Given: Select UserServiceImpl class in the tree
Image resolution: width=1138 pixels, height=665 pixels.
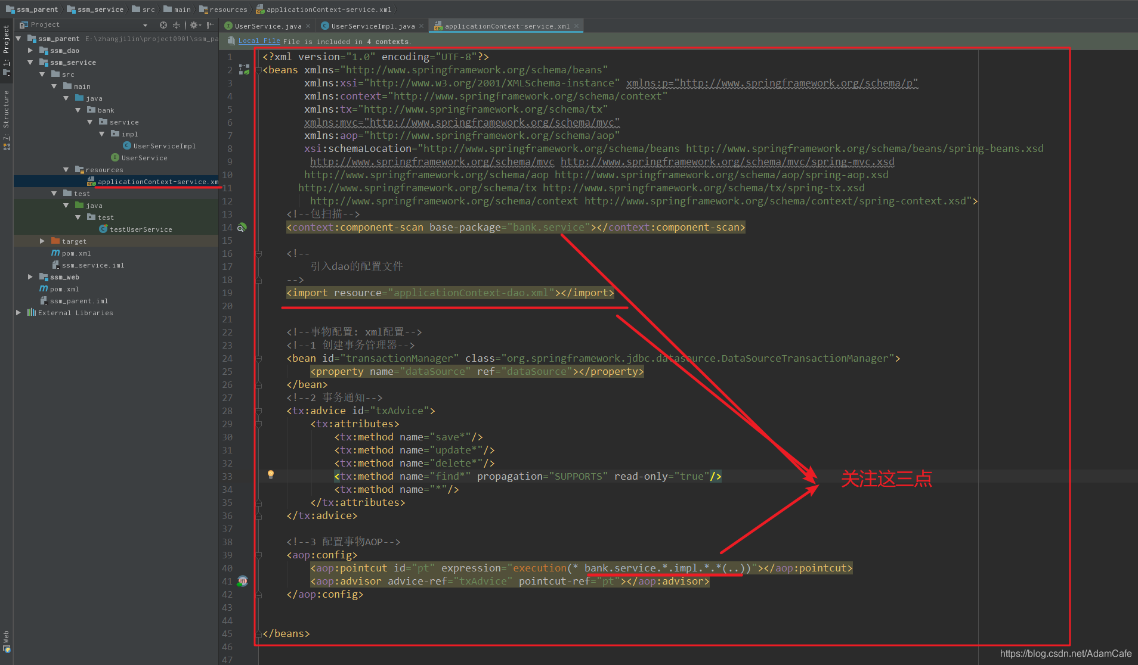Looking at the screenshot, I should pyautogui.click(x=164, y=146).
